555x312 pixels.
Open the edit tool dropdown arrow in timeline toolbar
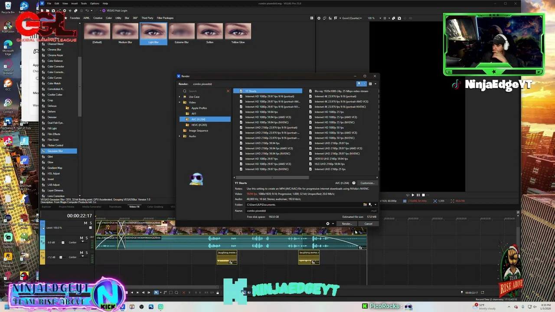click(x=161, y=292)
